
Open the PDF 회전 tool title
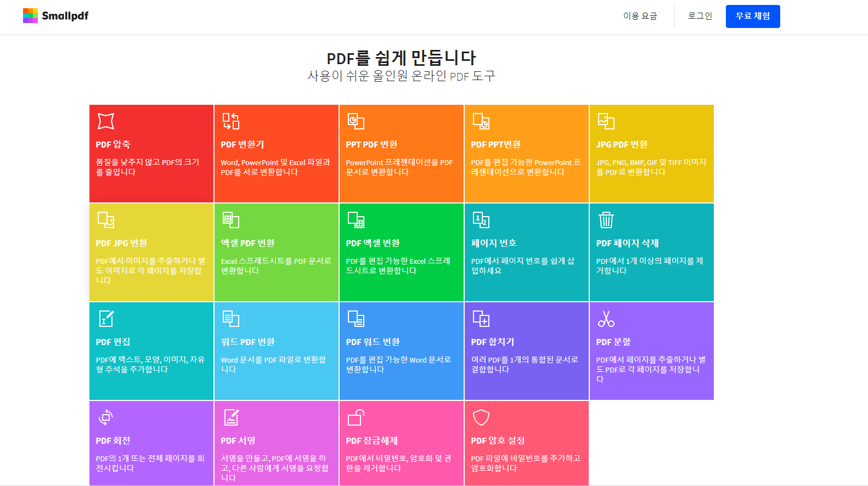113,440
